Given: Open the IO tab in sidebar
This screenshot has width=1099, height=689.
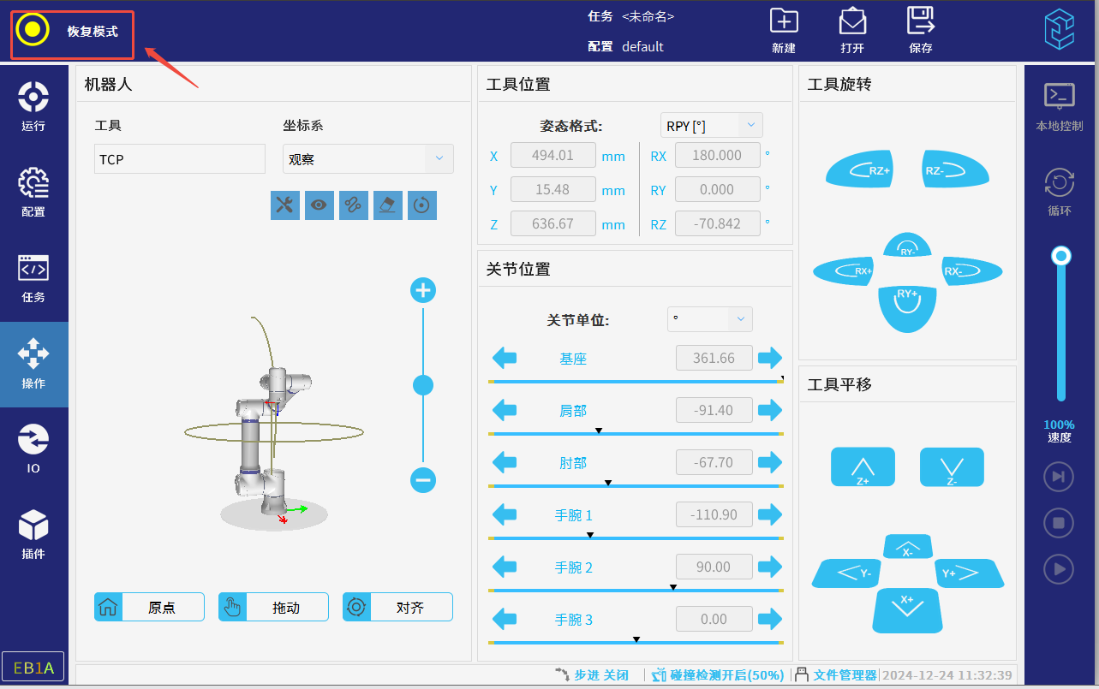Looking at the screenshot, I should pyautogui.click(x=33, y=449).
